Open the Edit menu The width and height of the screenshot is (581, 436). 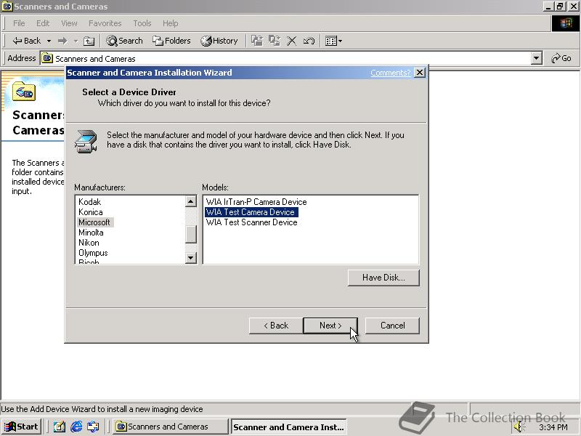[43, 23]
